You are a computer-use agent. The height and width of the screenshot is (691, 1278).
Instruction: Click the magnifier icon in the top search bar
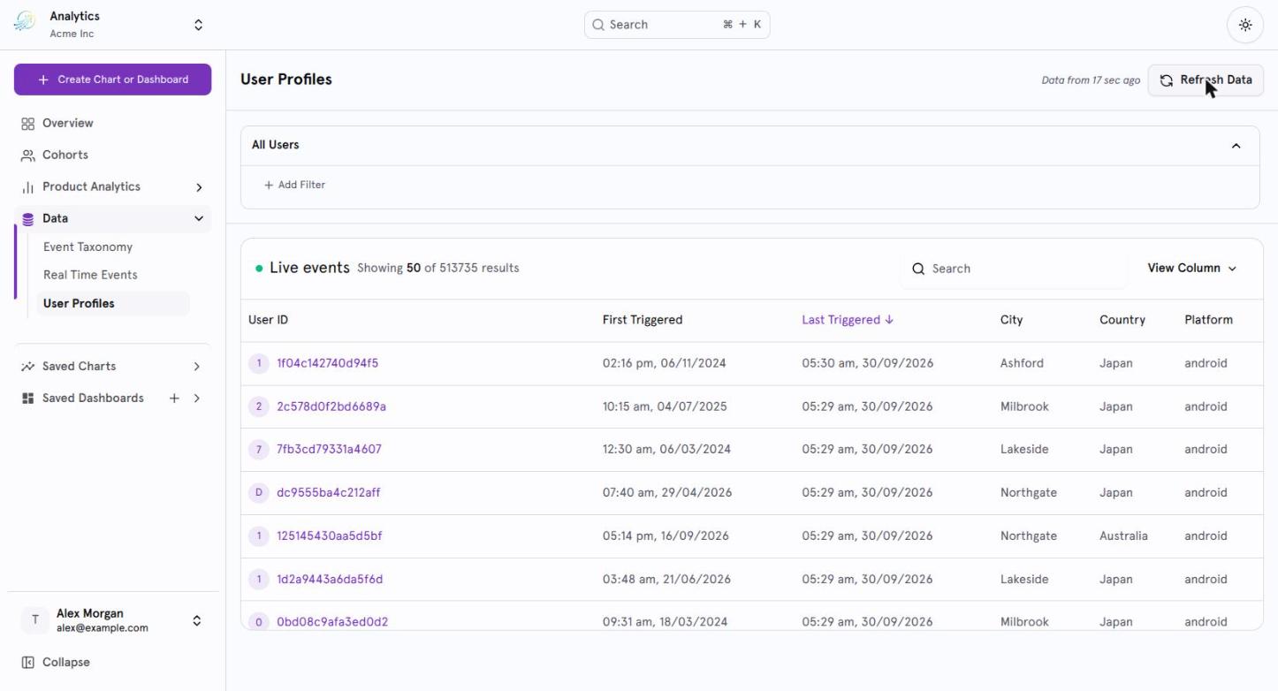point(598,25)
